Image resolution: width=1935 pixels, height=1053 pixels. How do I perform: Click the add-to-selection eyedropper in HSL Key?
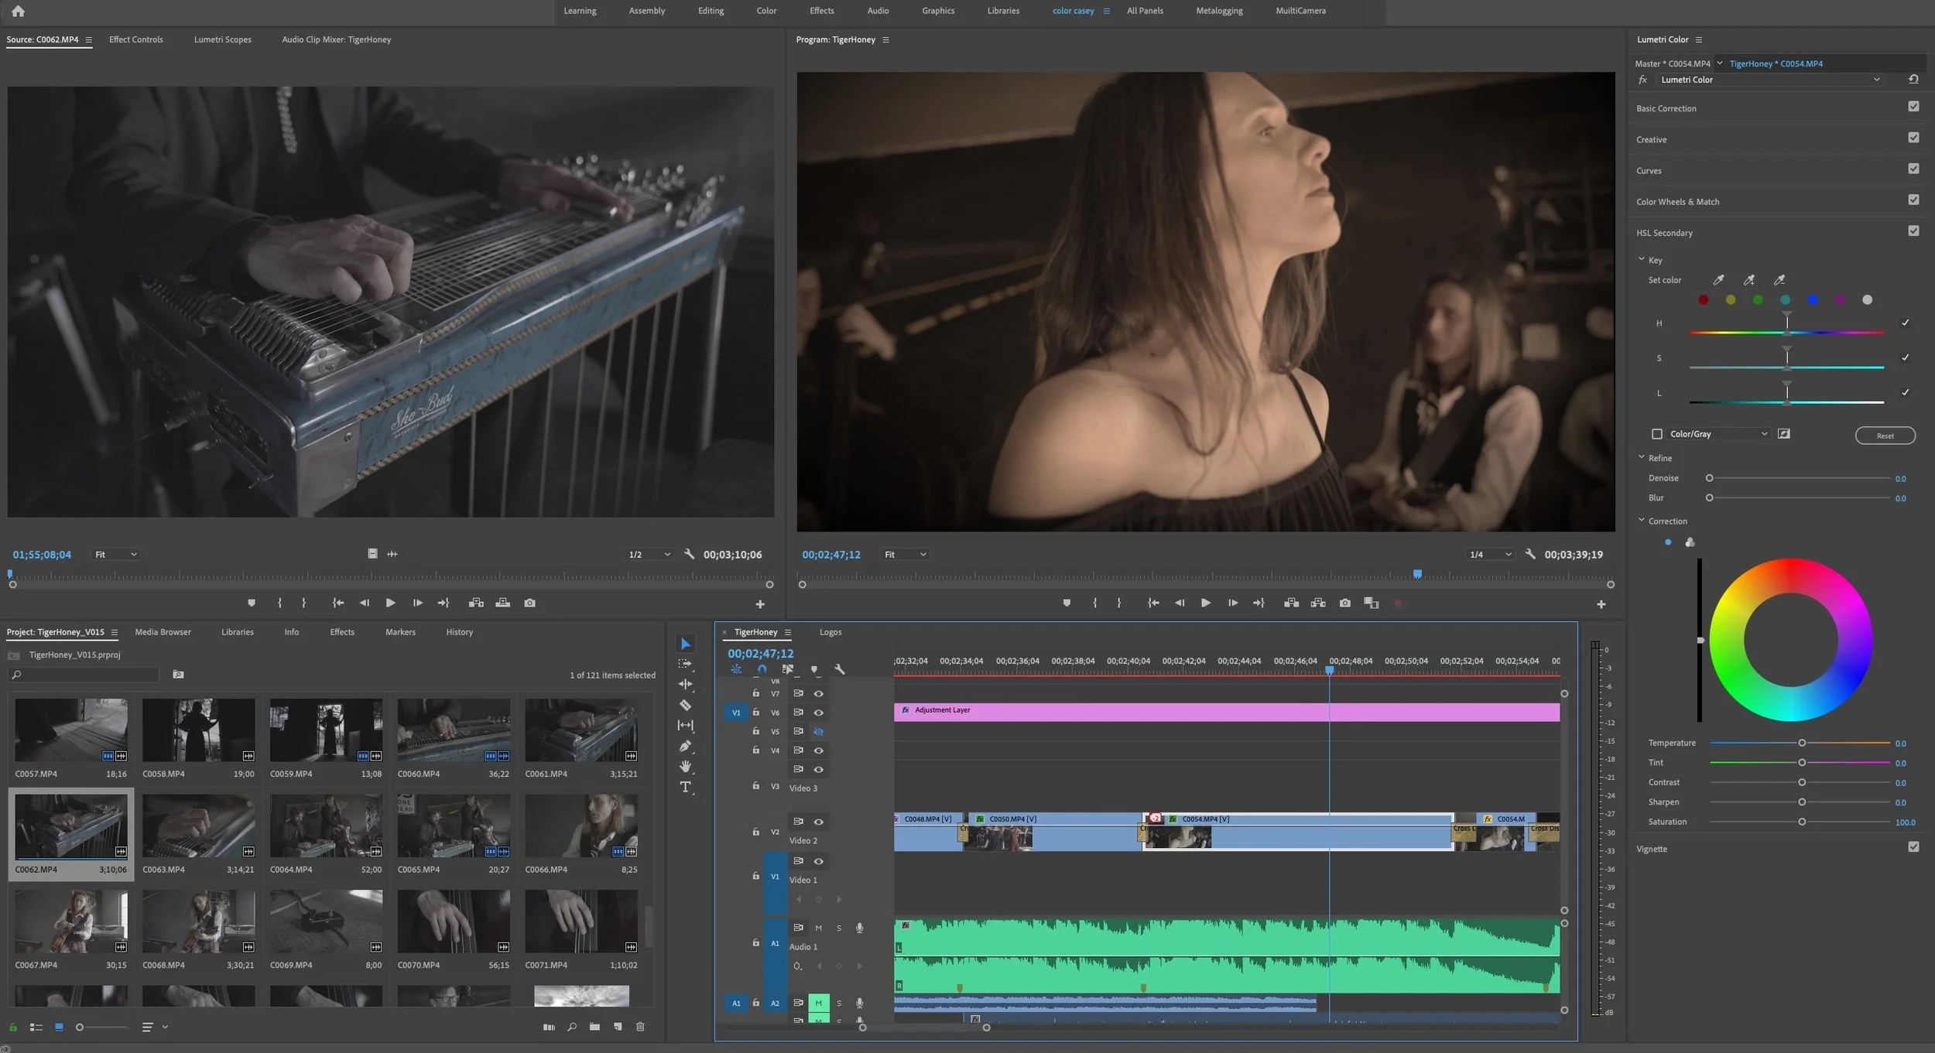pyautogui.click(x=1748, y=280)
